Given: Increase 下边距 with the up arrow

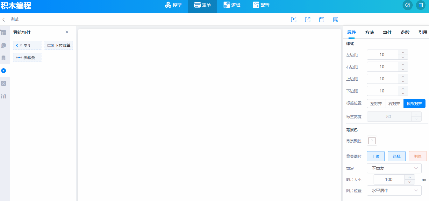Looking at the screenshot, I should (x=403, y=89).
